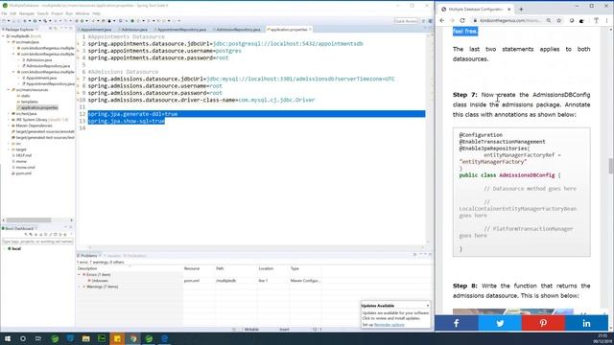Click line 10 driver-class-name property
Viewport: 614px width, 345px height.
[201, 100]
